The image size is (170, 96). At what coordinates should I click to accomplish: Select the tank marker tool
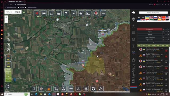[81, 13]
